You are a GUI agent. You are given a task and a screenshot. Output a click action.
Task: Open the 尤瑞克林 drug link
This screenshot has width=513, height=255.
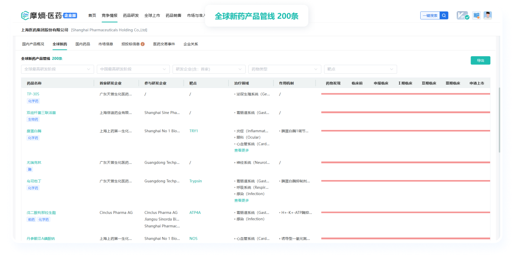(x=34, y=163)
